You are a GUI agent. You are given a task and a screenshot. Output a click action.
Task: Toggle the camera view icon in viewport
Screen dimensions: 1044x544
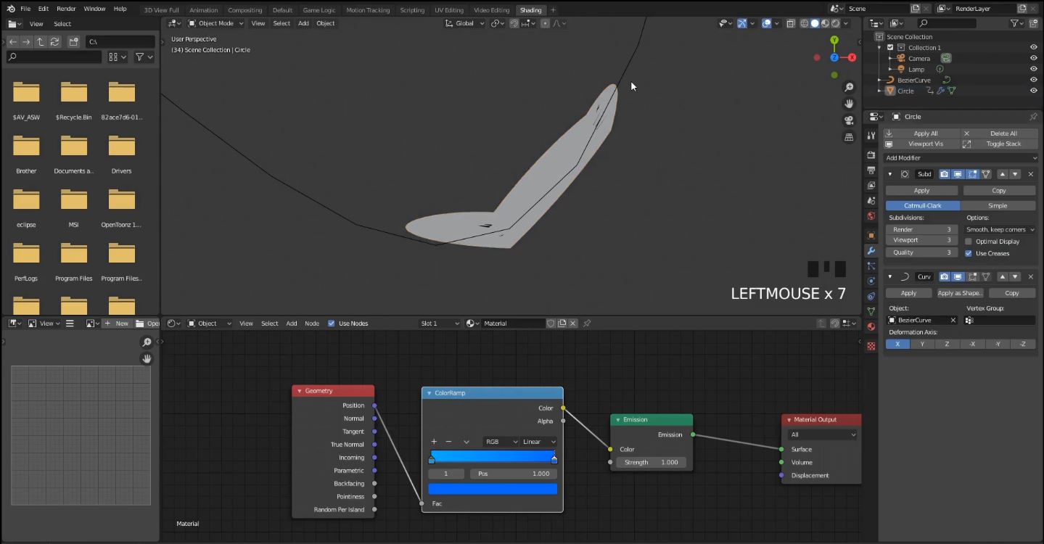pyautogui.click(x=849, y=120)
